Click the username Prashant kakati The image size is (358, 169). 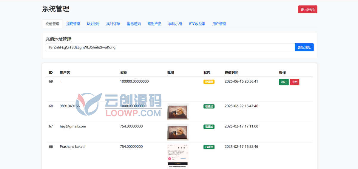[72, 146]
